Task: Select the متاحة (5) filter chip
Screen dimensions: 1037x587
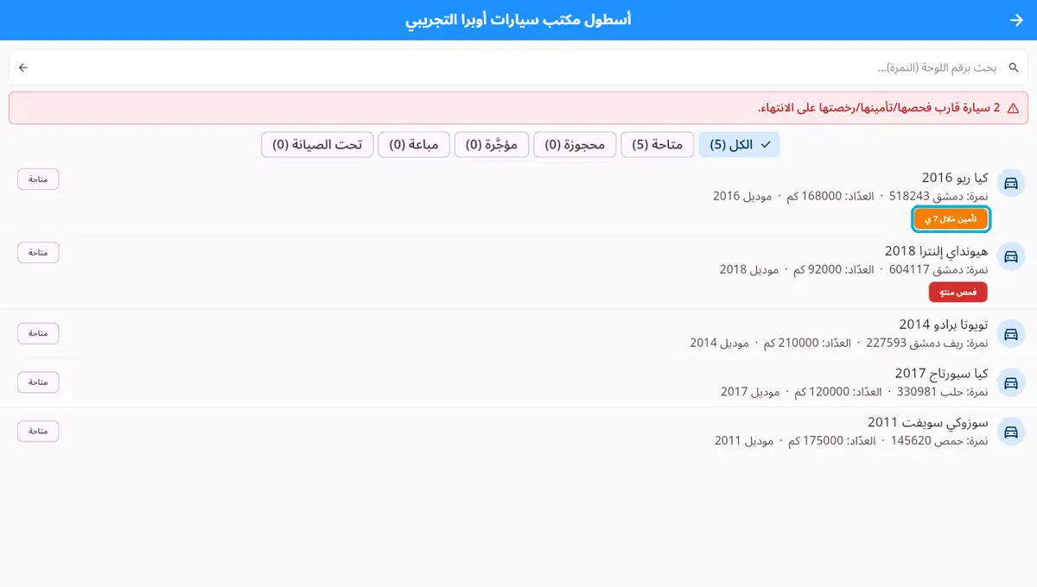Action: point(658,145)
